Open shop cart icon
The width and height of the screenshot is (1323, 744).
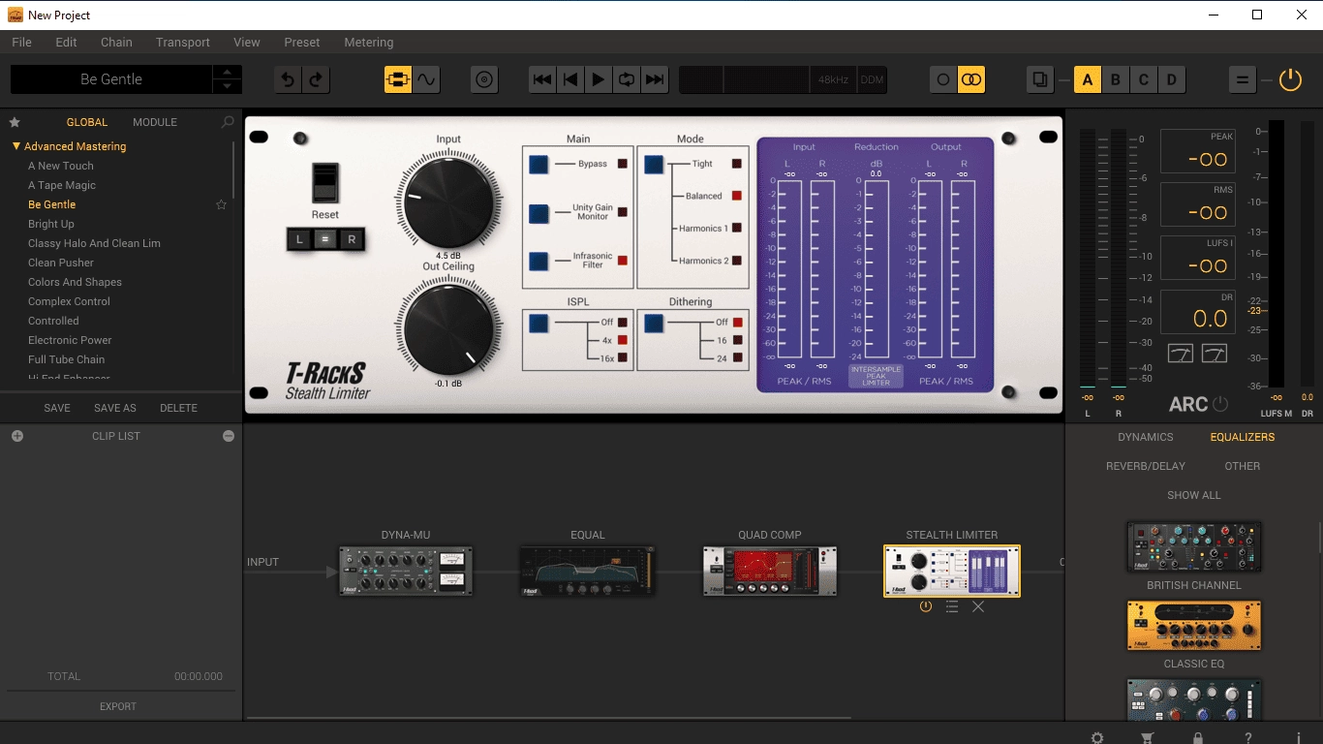click(x=1148, y=738)
